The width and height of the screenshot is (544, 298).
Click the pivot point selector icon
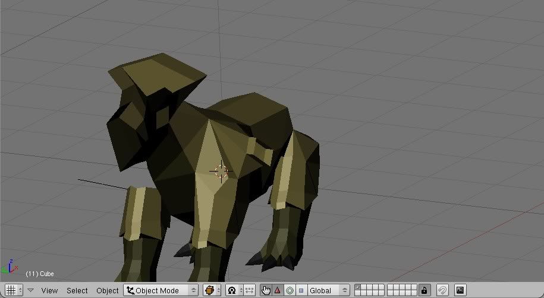point(232,290)
